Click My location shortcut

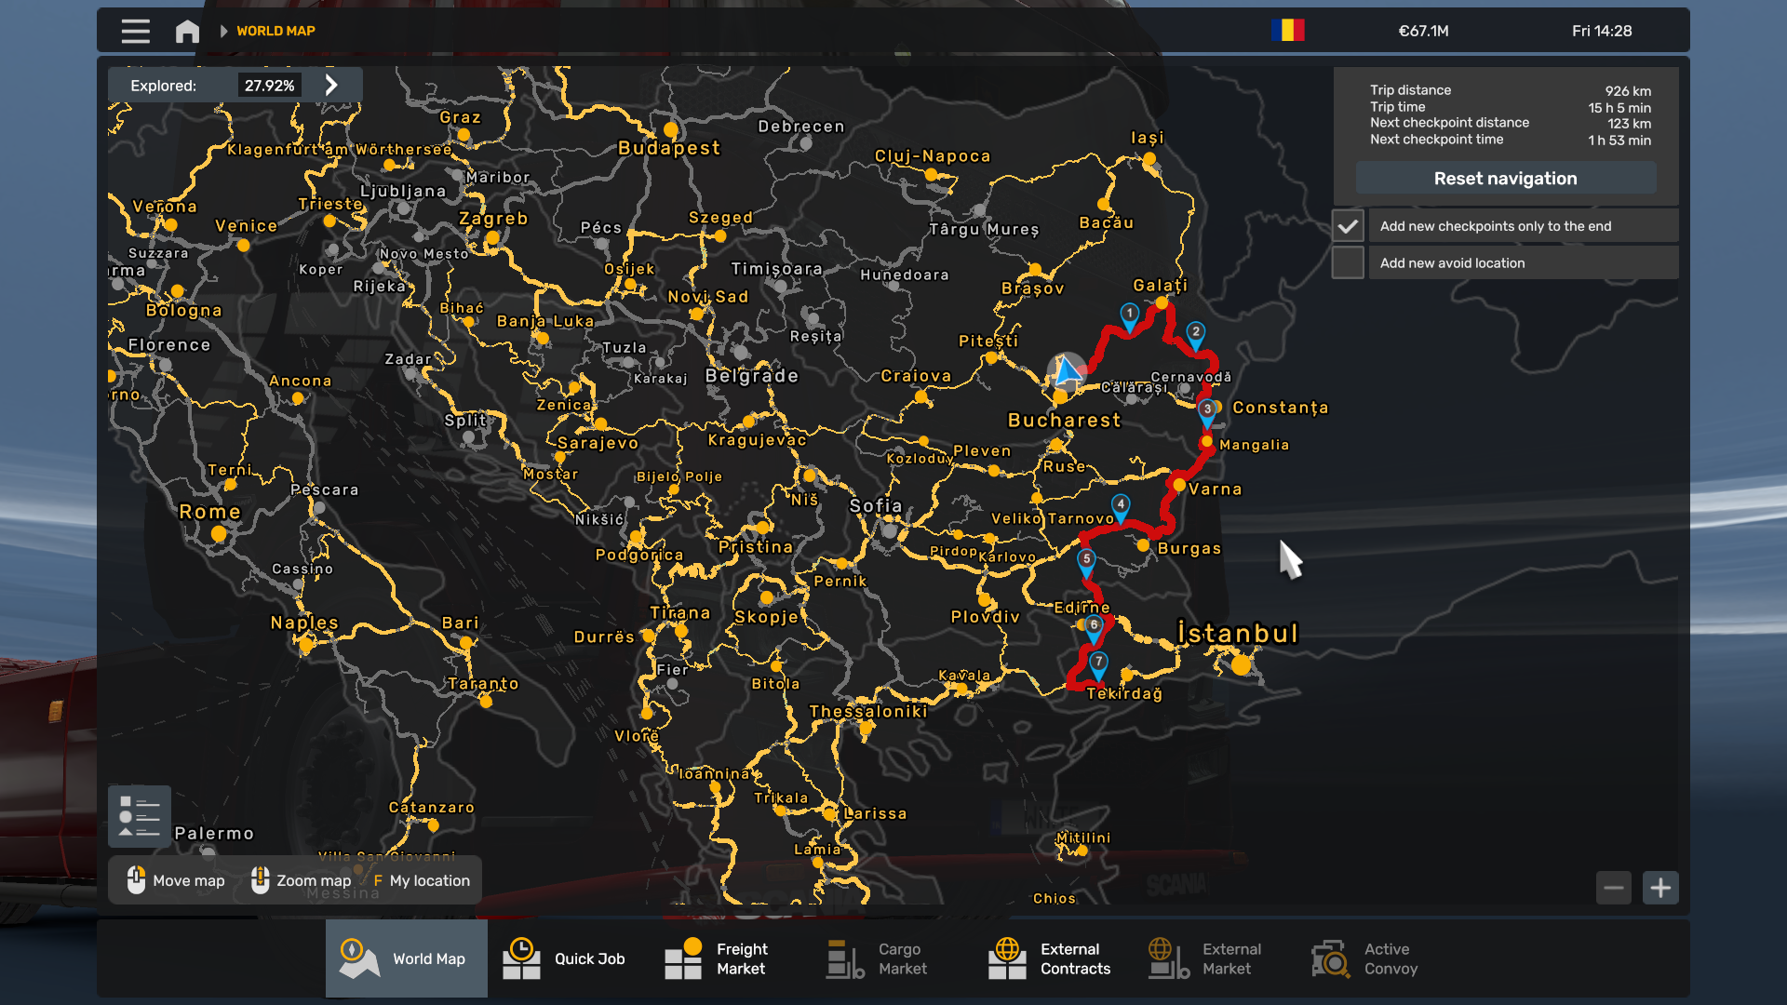[x=422, y=880]
